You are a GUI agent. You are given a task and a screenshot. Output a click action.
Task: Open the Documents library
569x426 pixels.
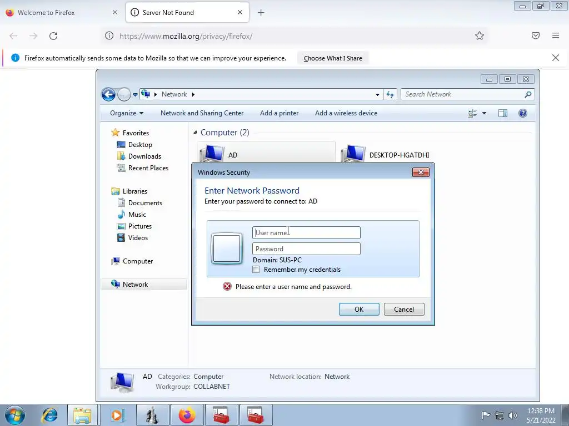pyautogui.click(x=145, y=203)
